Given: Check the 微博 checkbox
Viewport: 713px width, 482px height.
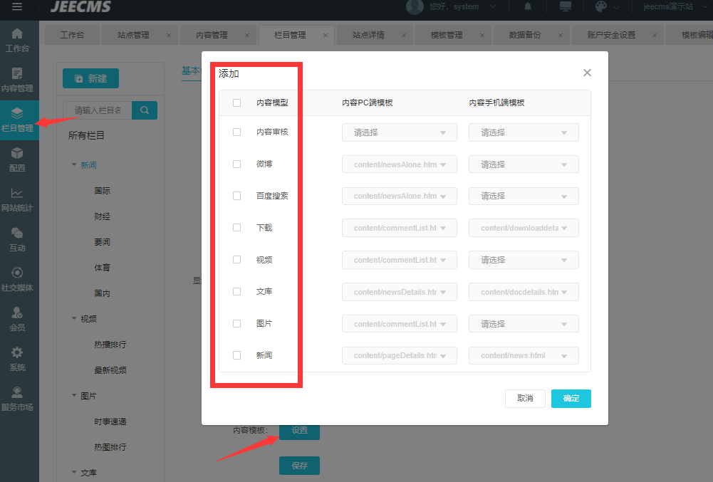Looking at the screenshot, I should 237,164.
